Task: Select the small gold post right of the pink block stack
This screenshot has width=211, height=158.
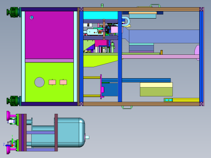Action: [161, 52]
